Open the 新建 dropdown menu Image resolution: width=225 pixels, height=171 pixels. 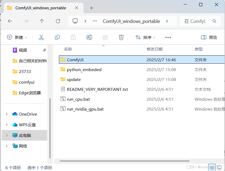[x=17, y=37]
